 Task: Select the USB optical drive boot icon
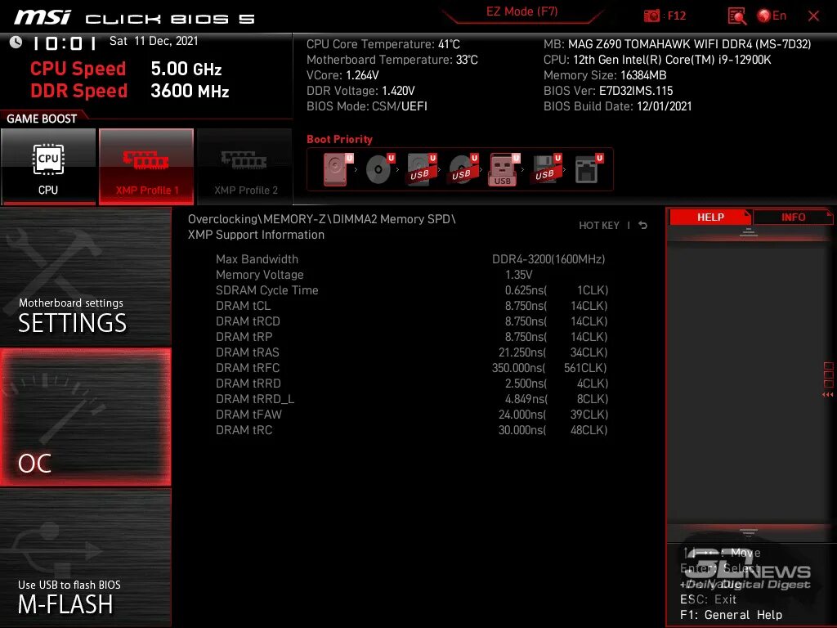click(463, 169)
